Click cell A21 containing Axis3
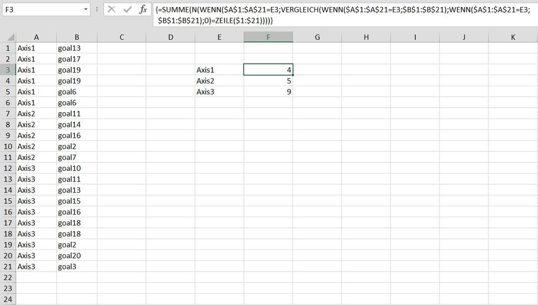 [37, 267]
